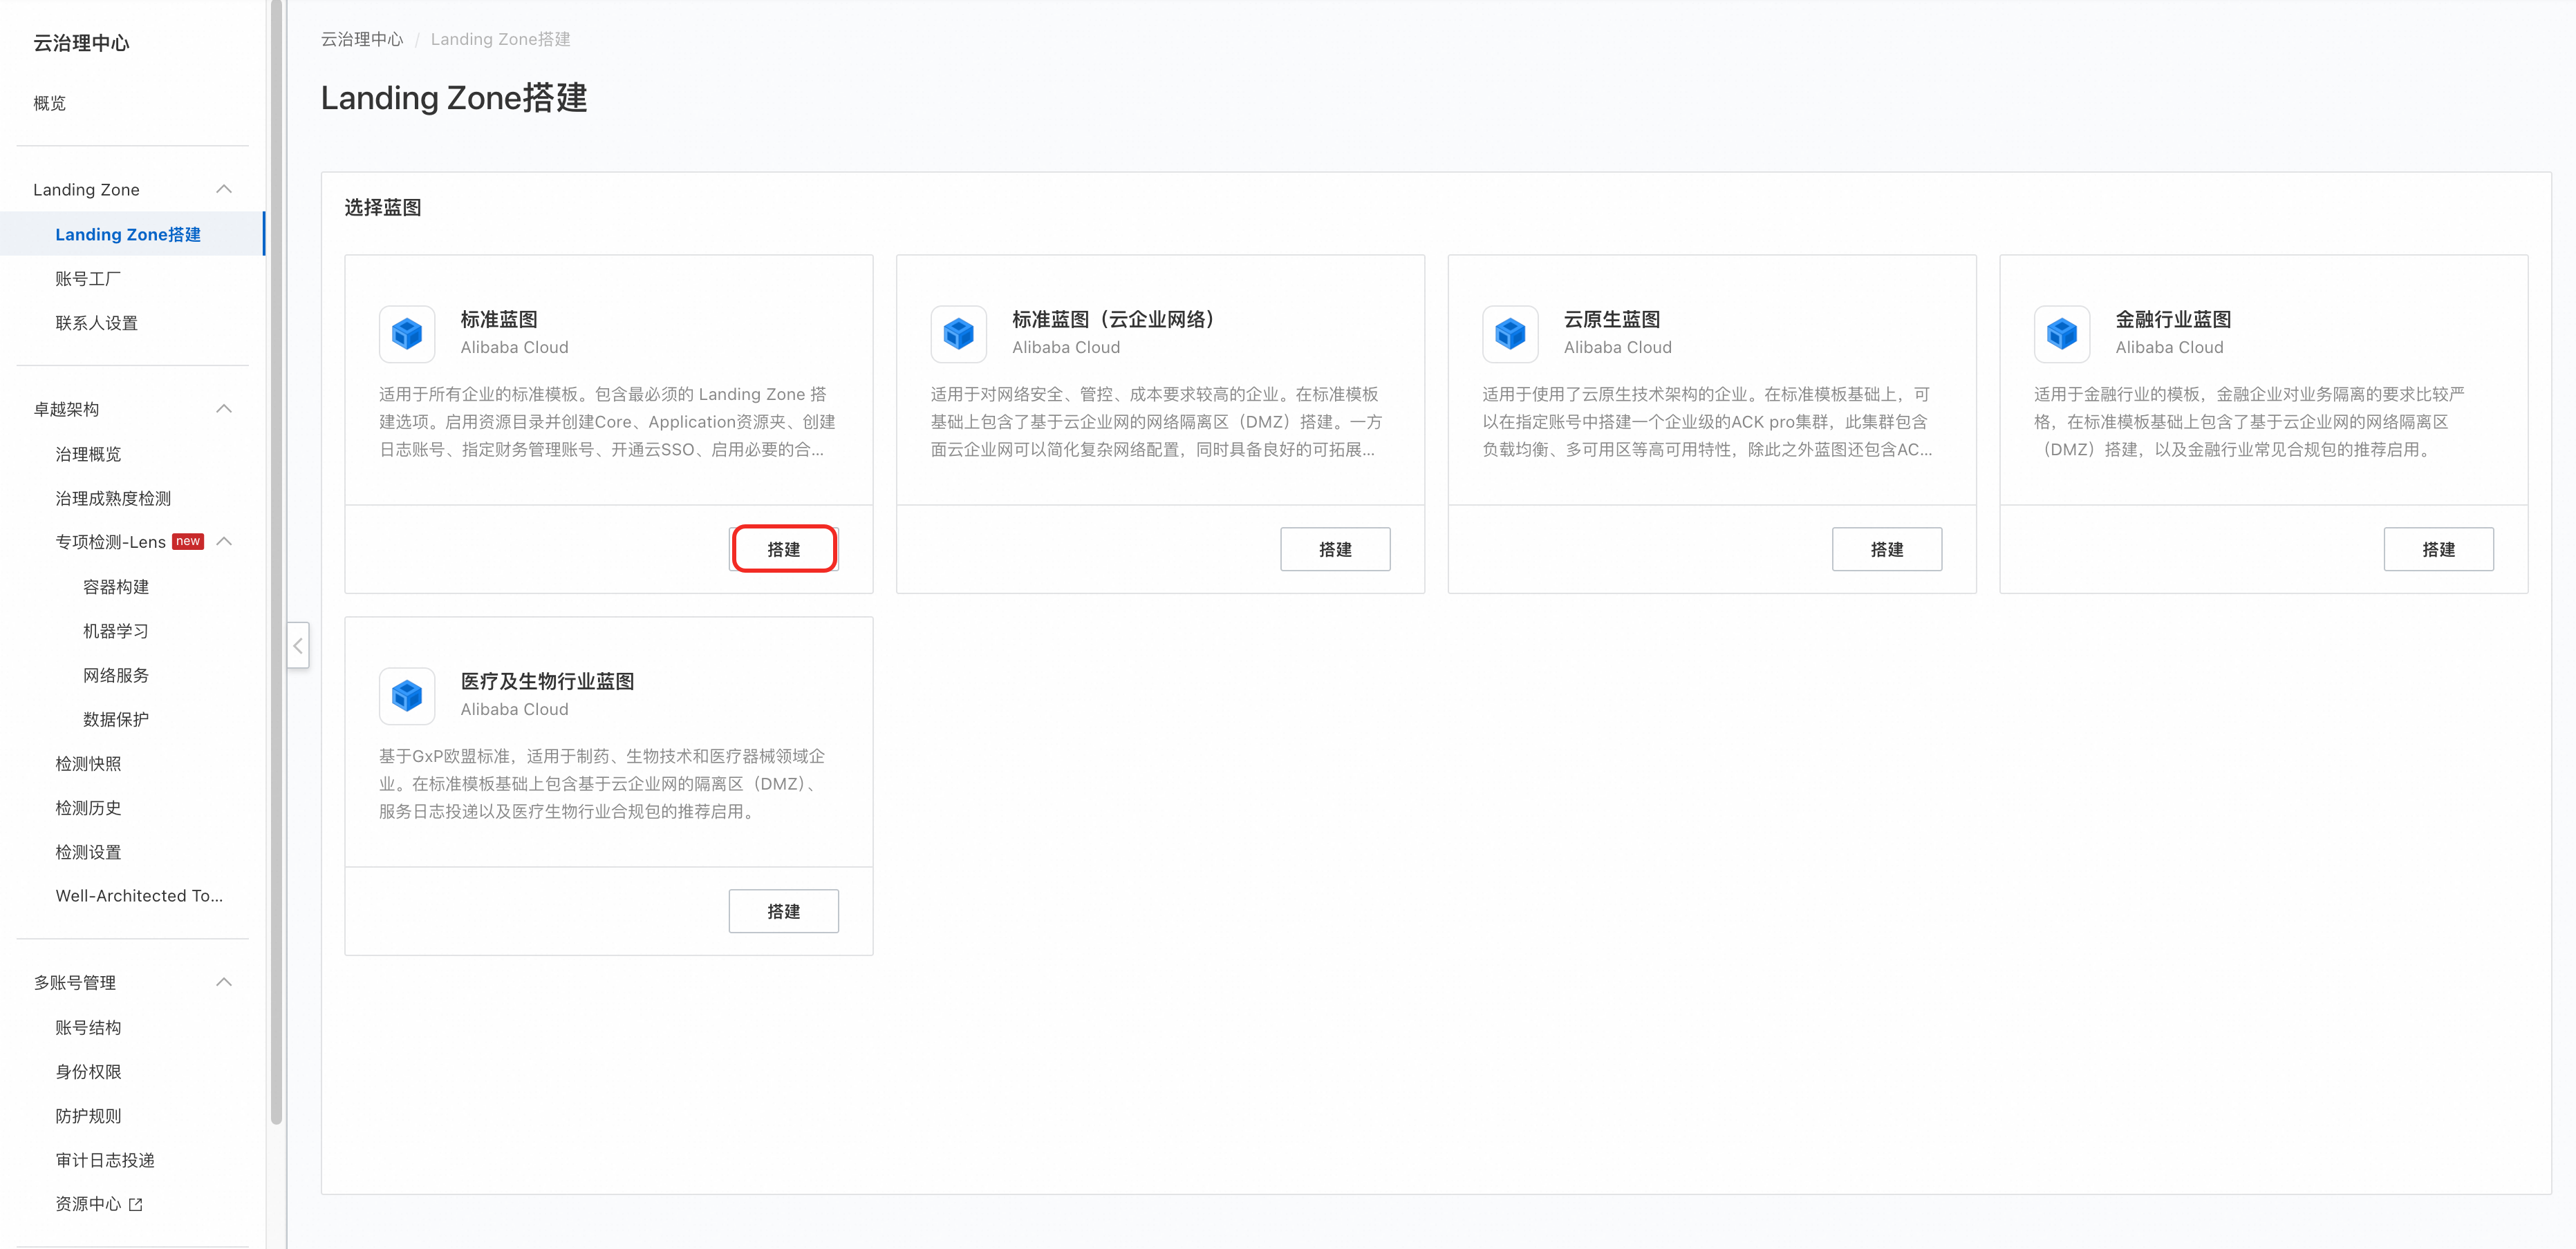Click the 标准蓝图 blueprint cube icon
The height and width of the screenshot is (1249, 2576).
point(407,334)
